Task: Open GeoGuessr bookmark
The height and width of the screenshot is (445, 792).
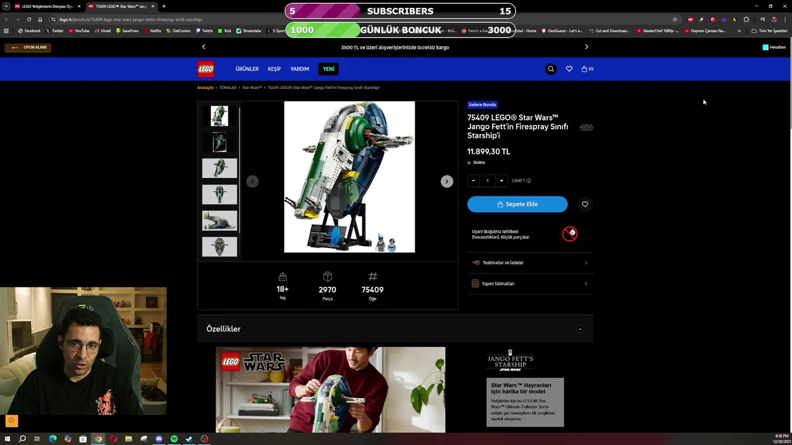Action: (x=562, y=30)
